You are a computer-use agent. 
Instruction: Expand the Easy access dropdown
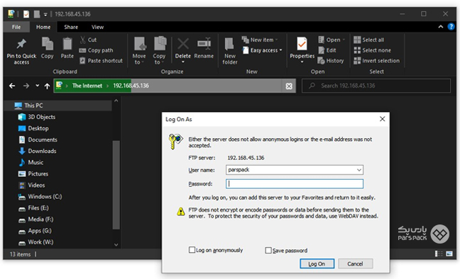(x=262, y=50)
